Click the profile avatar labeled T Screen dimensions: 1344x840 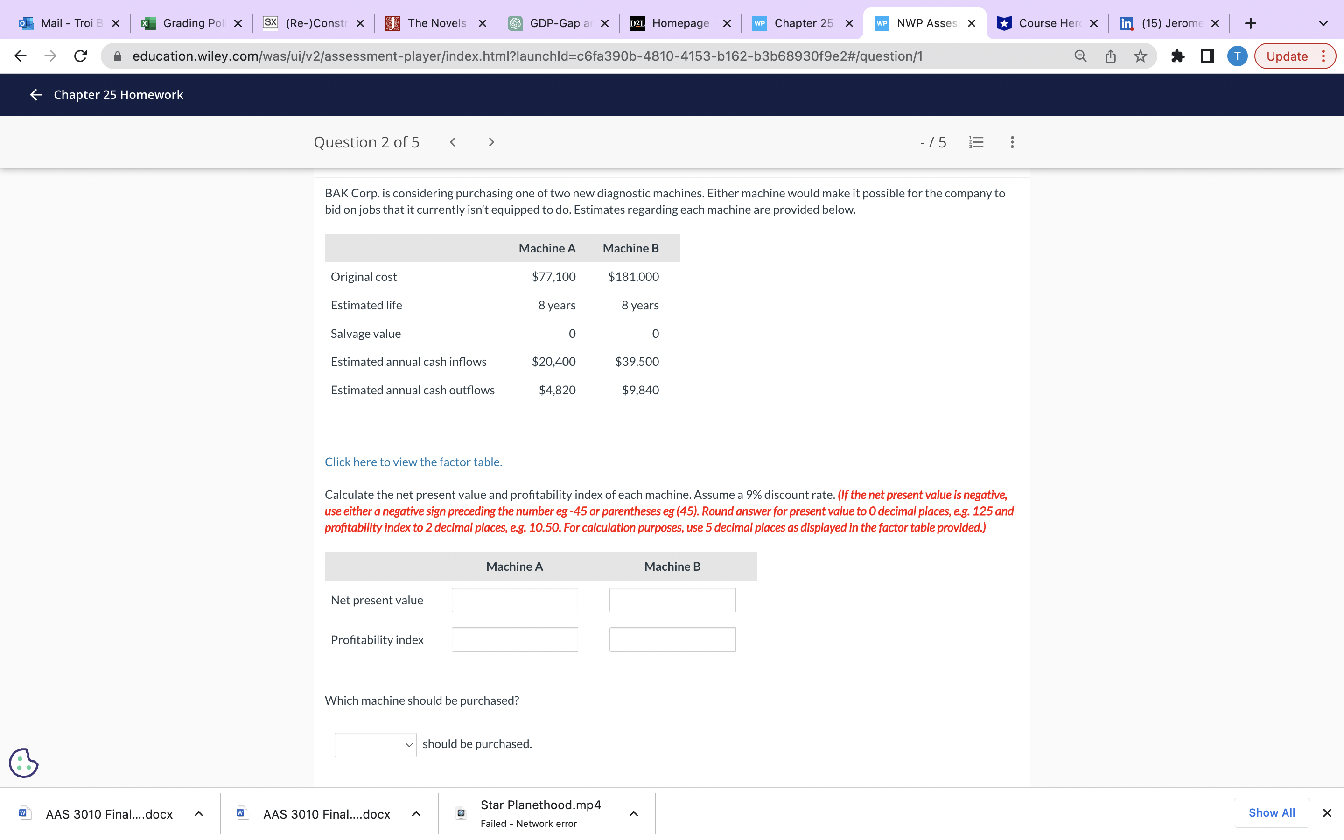[1238, 56]
